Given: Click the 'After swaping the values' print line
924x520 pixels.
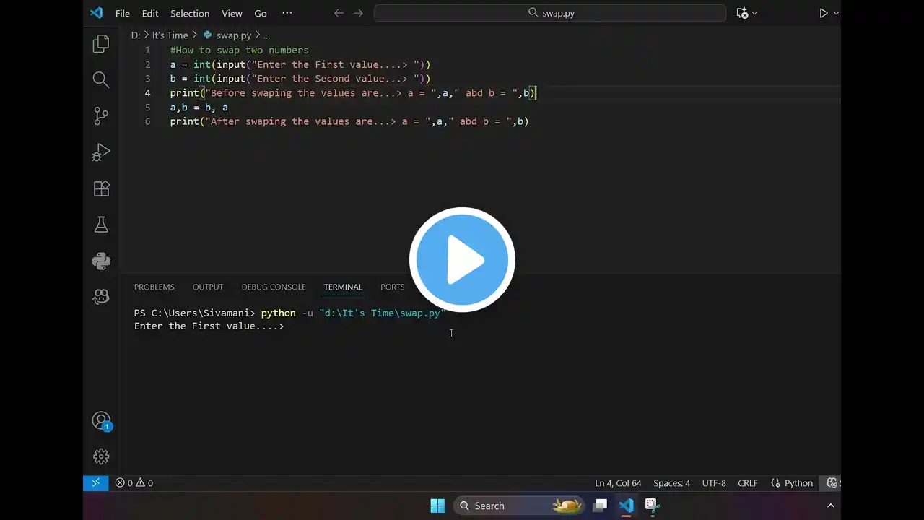Looking at the screenshot, I should tap(349, 121).
